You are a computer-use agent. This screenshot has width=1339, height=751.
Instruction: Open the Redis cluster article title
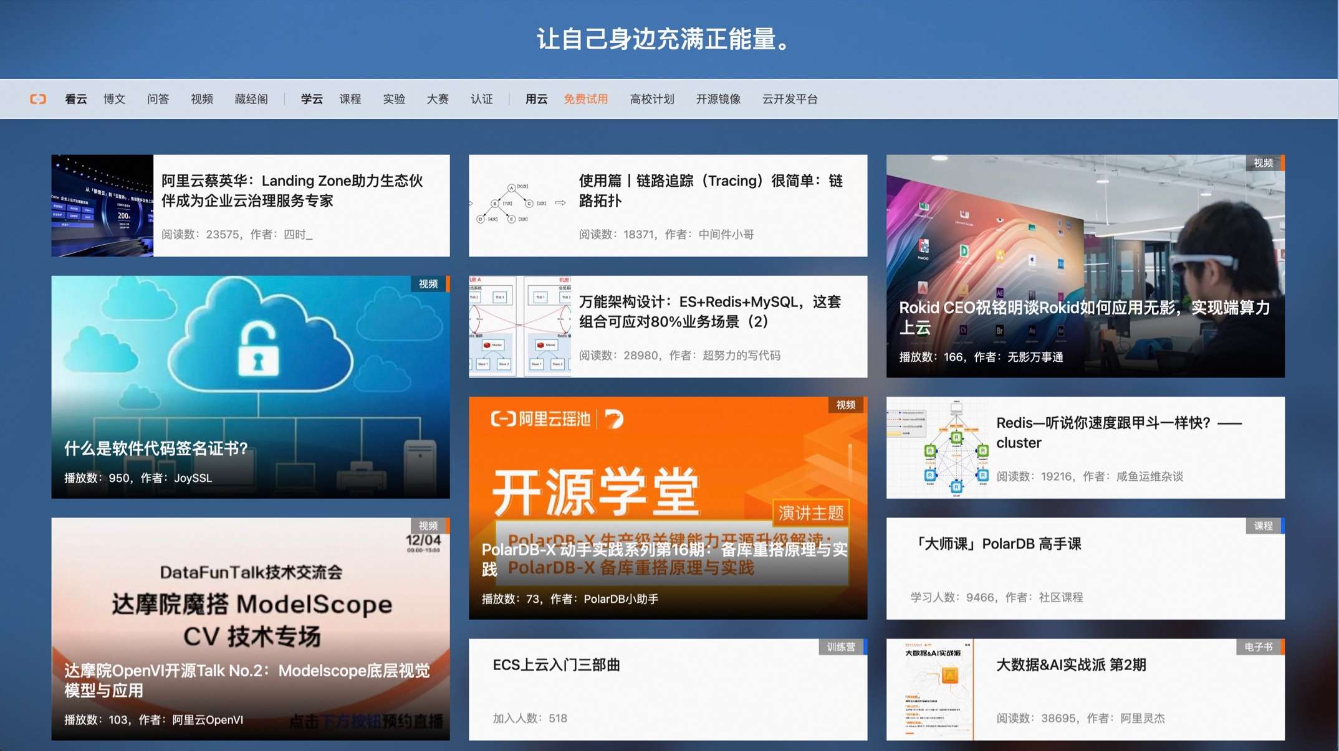[1119, 433]
